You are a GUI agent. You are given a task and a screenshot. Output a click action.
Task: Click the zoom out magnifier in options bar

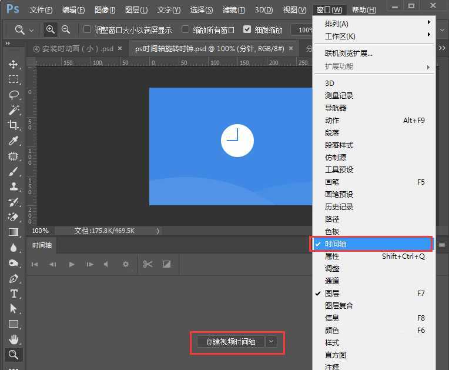[x=66, y=29]
